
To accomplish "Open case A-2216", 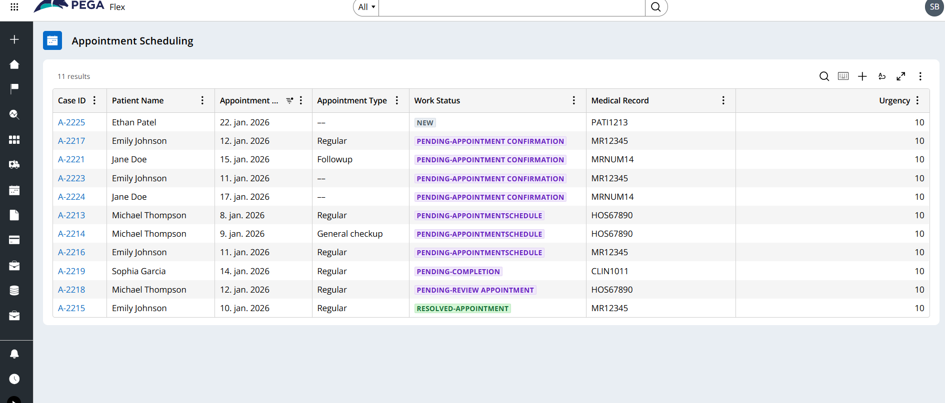I will coord(71,252).
